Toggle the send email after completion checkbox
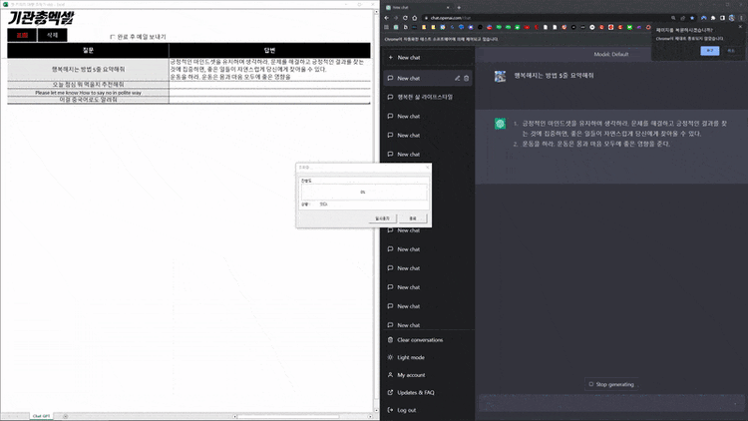Screen dimensions: 748x421 tap(113, 37)
